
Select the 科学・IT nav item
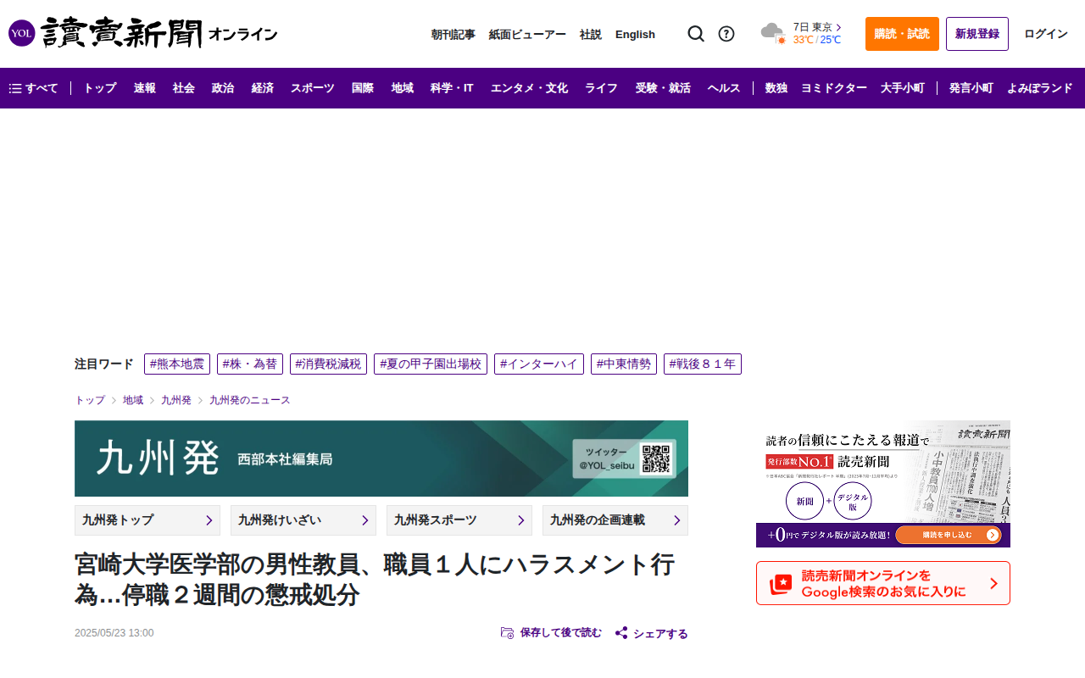point(452,88)
